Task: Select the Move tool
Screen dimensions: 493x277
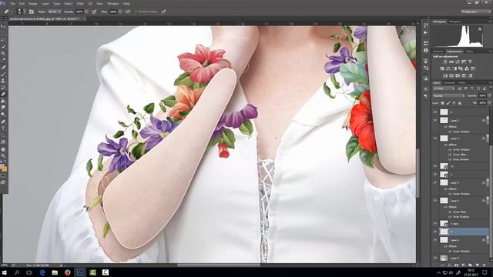Action: click(x=3, y=26)
